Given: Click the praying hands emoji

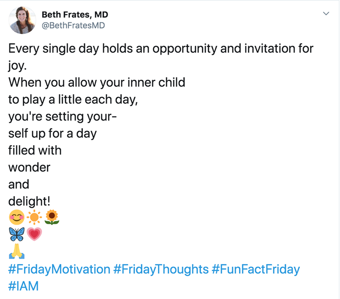Looking at the screenshot, I should [x=16, y=252].
